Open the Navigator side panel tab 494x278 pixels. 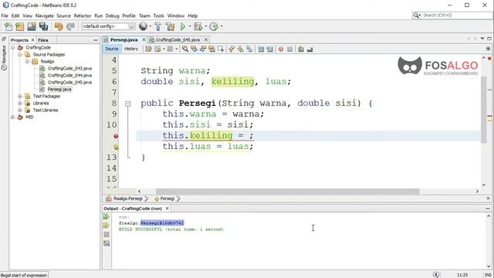[4, 58]
